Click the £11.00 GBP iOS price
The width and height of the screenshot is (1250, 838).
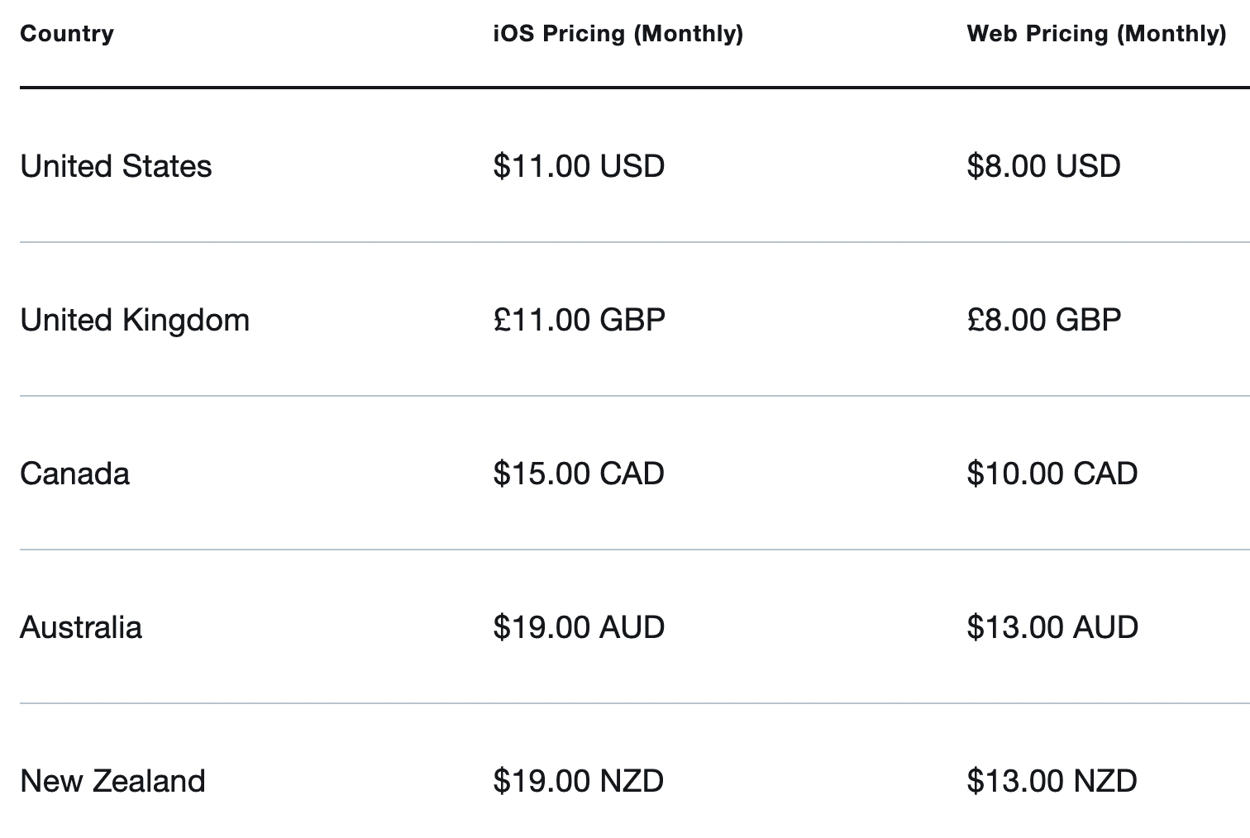(x=580, y=320)
